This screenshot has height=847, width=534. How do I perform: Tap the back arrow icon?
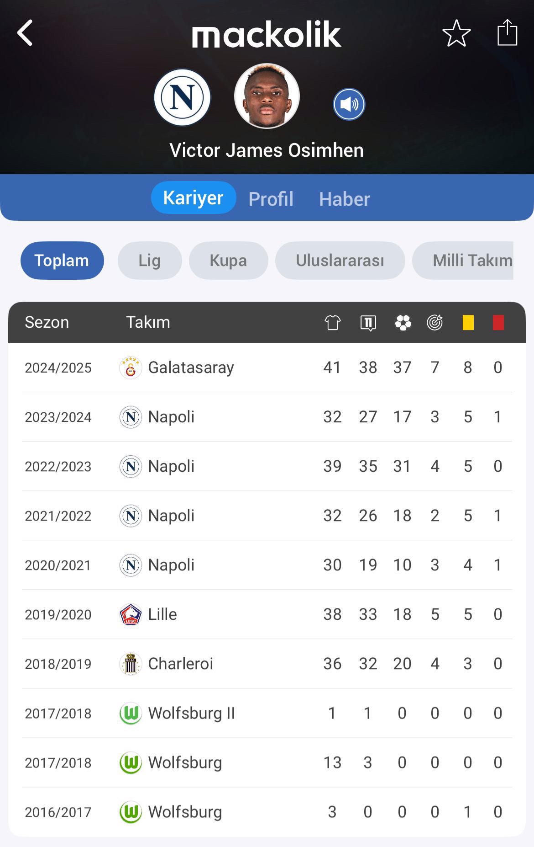click(x=25, y=33)
